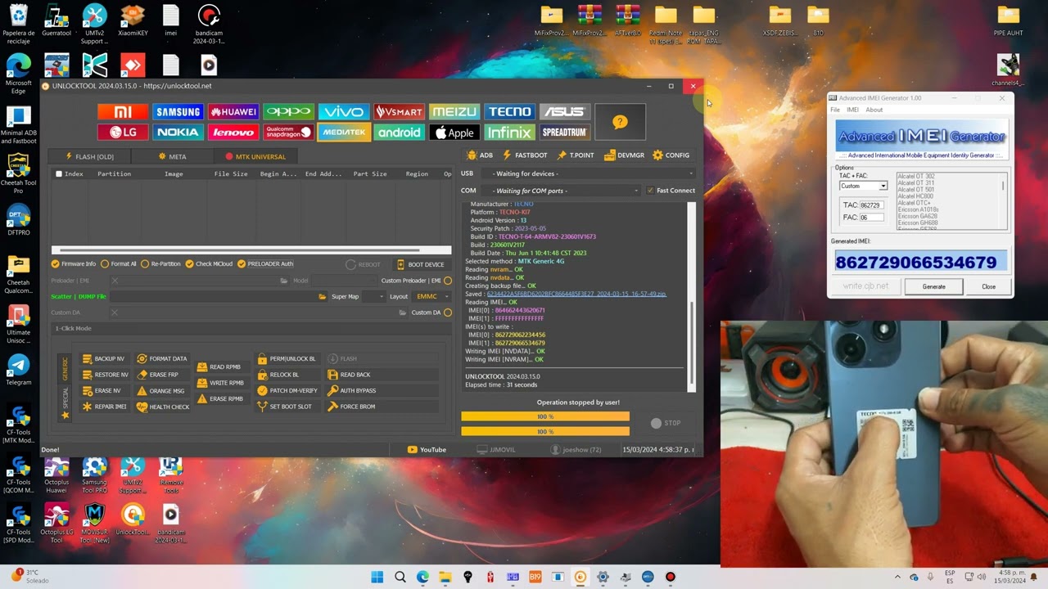This screenshot has width=1048, height=589.
Task: Toggle Check MiCloud option
Action: click(x=209, y=264)
